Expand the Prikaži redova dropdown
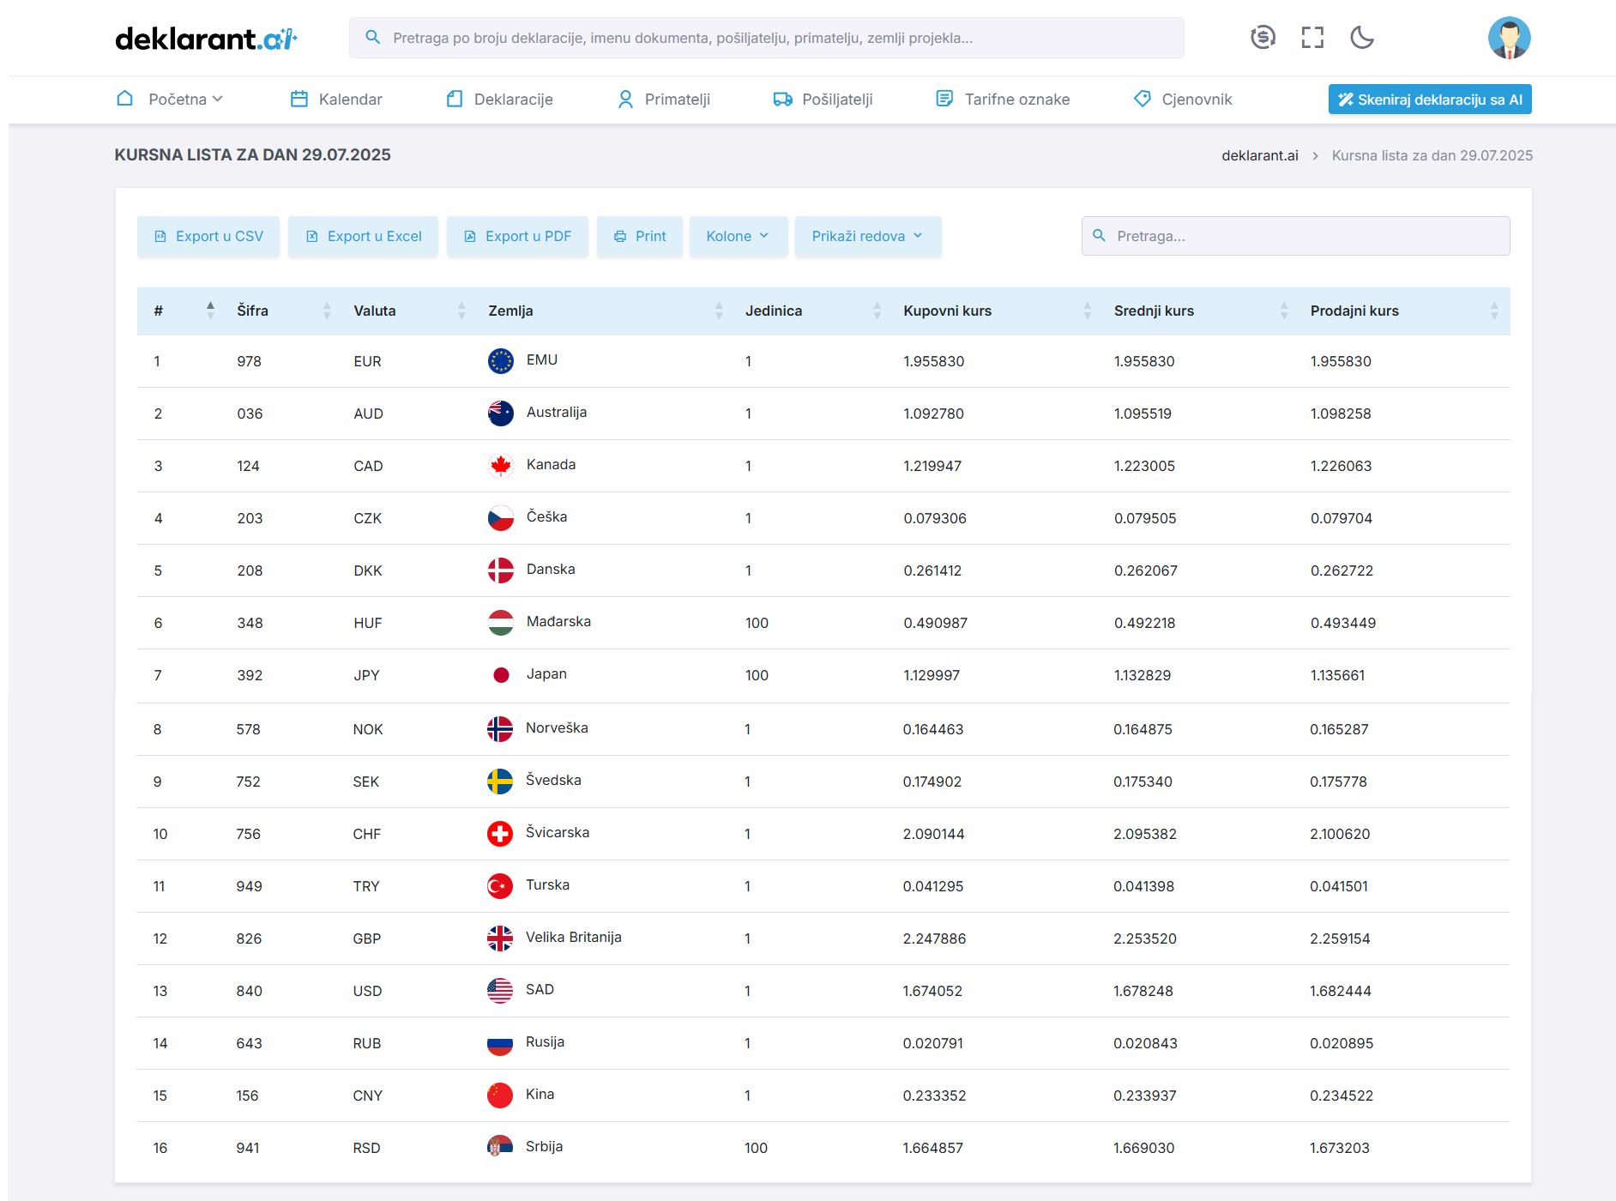The width and height of the screenshot is (1616, 1201). coord(867,237)
